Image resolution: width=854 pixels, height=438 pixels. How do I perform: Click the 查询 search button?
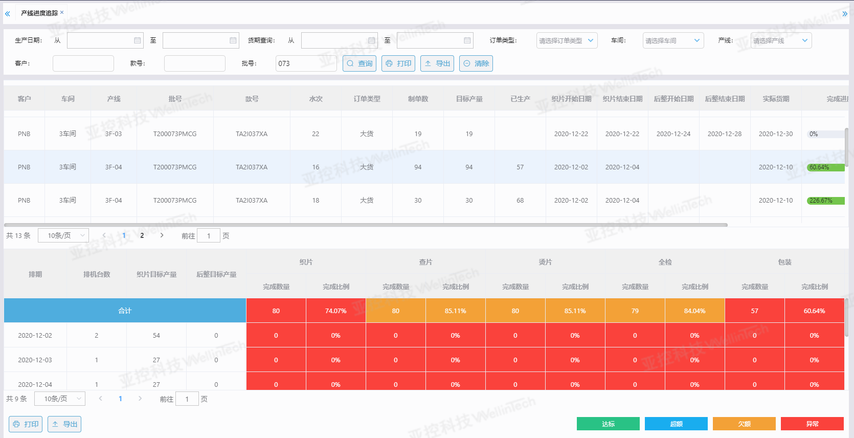(359, 63)
